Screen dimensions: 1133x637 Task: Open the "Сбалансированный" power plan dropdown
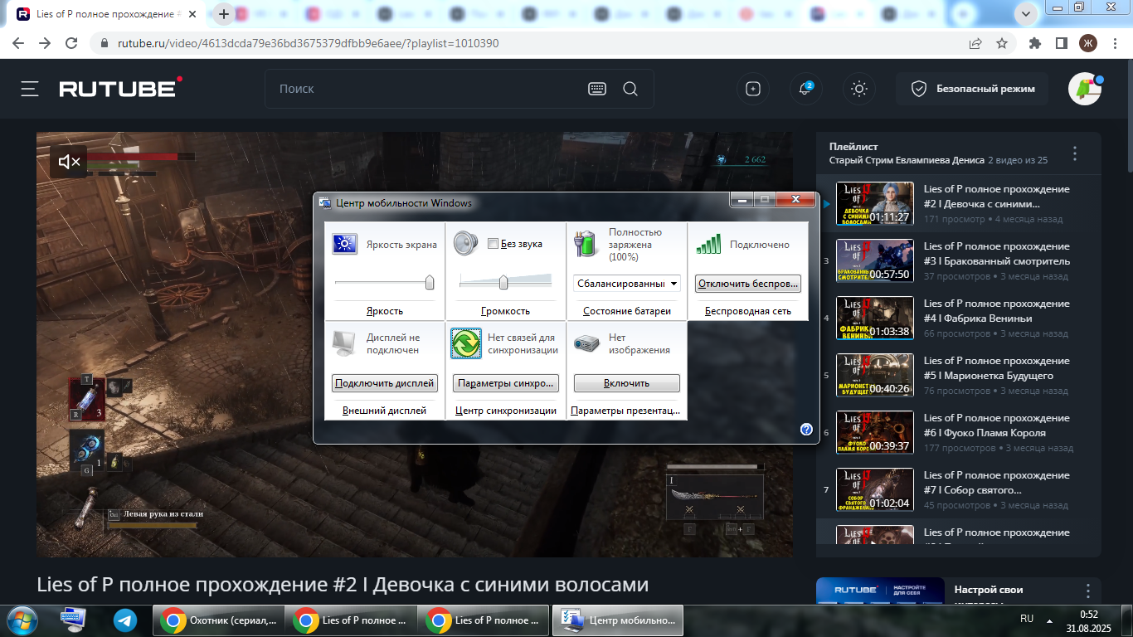click(x=627, y=284)
